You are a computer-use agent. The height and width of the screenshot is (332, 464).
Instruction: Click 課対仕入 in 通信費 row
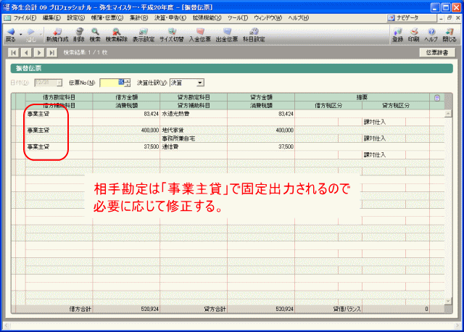click(x=375, y=154)
